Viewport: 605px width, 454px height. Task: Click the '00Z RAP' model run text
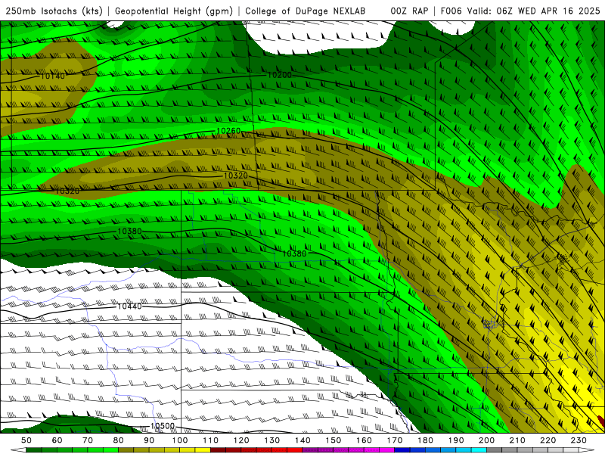tap(409, 11)
